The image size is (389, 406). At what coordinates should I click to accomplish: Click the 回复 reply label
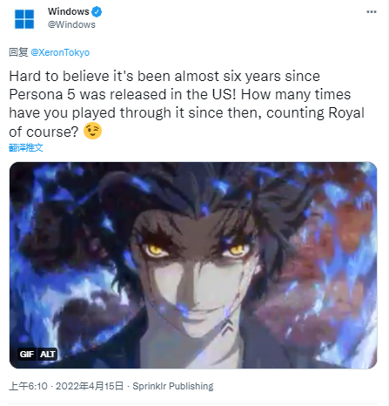pyautogui.click(x=18, y=52)
